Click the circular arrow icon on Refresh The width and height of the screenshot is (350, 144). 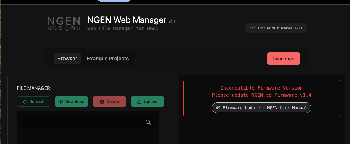pyautogui.click(x=25, y=102)
